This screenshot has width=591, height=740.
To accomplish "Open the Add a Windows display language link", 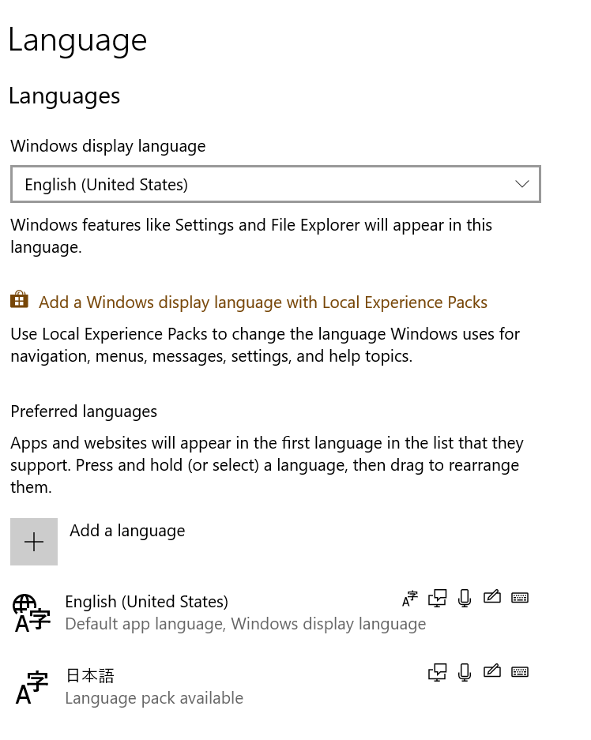I will (x=263, y=302).
